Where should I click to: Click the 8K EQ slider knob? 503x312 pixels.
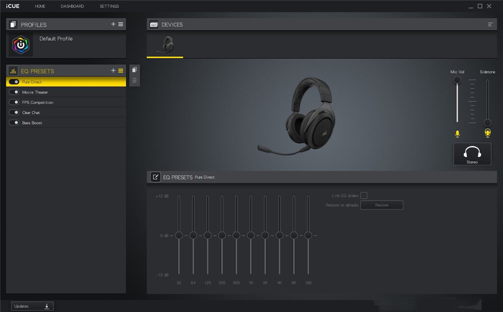(x=294, y=235)
